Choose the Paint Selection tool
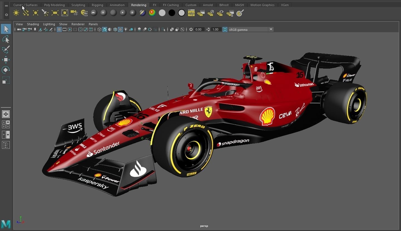This screenshot has height=231, width=401. click(x=6, y=49)
